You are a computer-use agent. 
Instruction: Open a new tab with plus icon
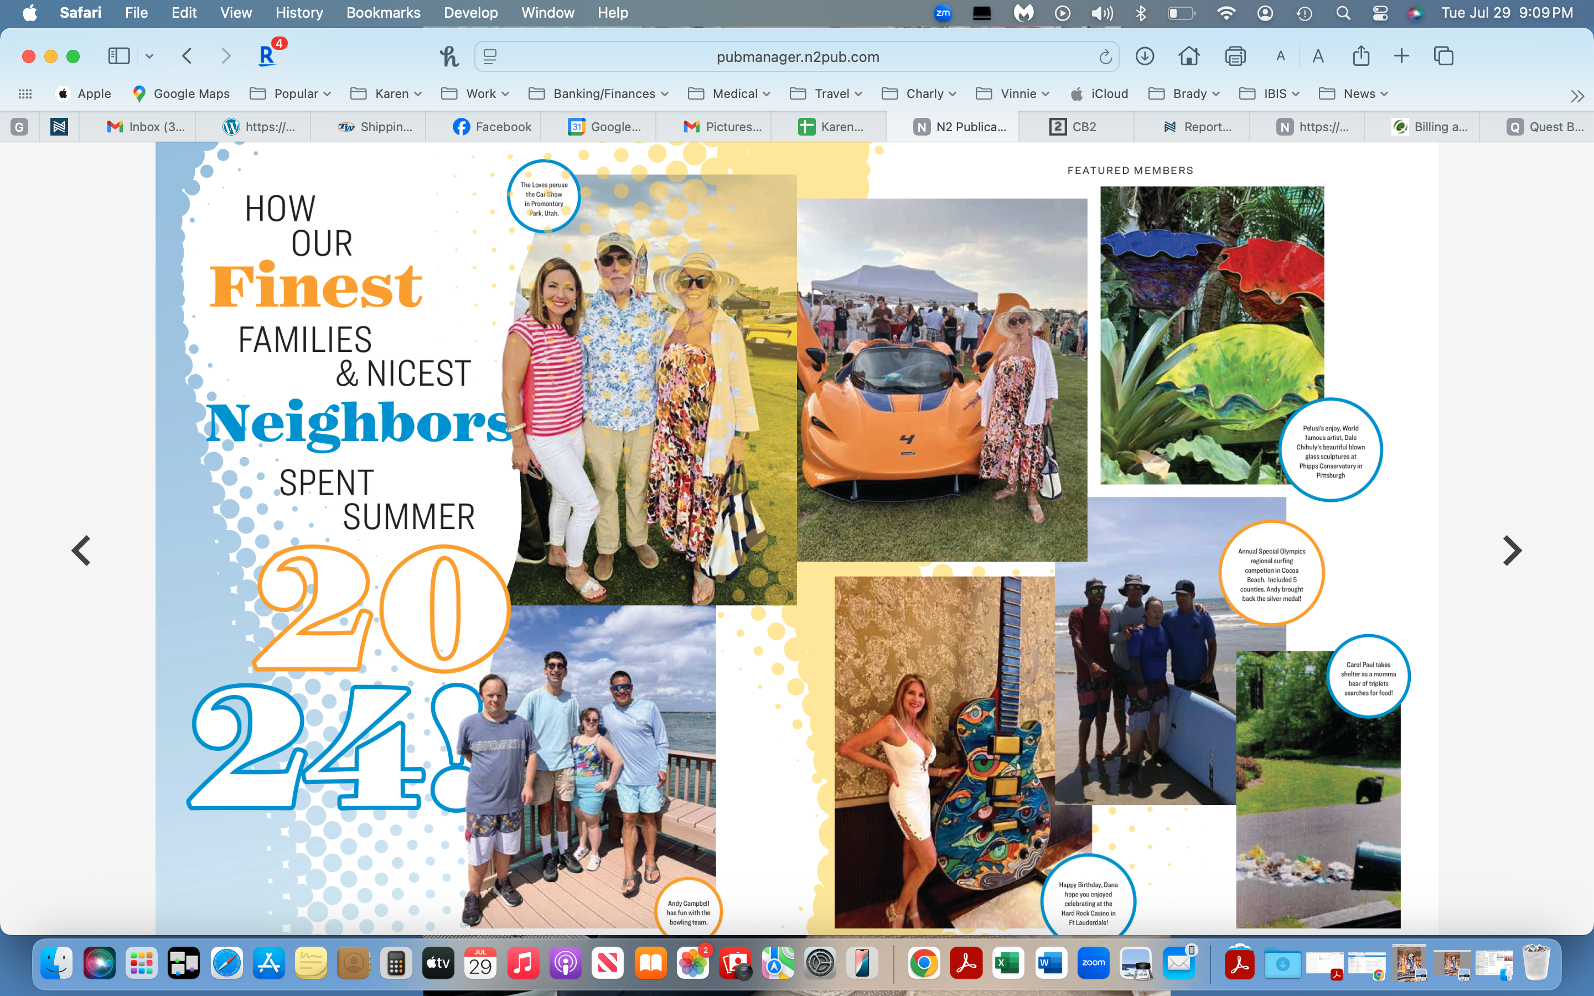[x=1401, y=56]
